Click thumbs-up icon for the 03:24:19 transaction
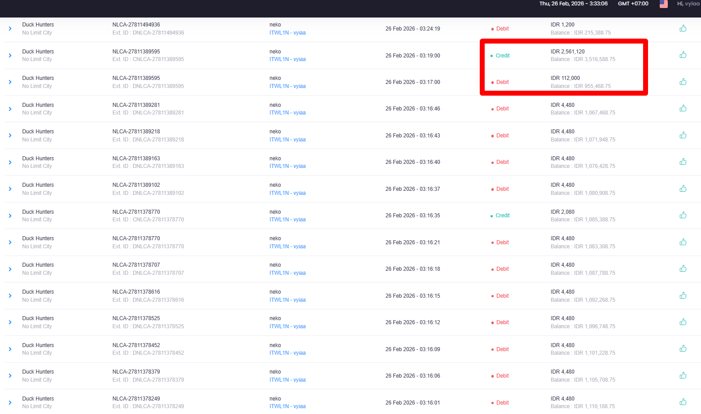The height and width of the screenshot is (414, 701). tap(683, 28)
